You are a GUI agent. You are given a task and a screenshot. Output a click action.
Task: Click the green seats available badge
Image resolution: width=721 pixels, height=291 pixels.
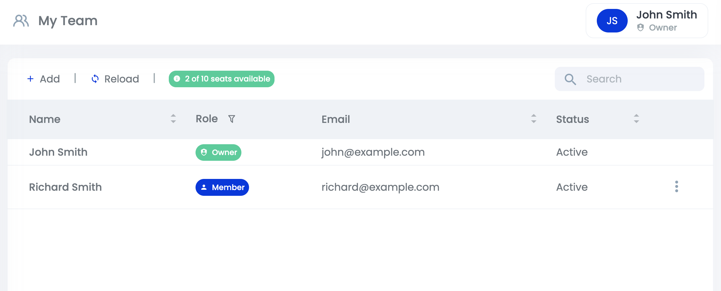tap(221, 79)
